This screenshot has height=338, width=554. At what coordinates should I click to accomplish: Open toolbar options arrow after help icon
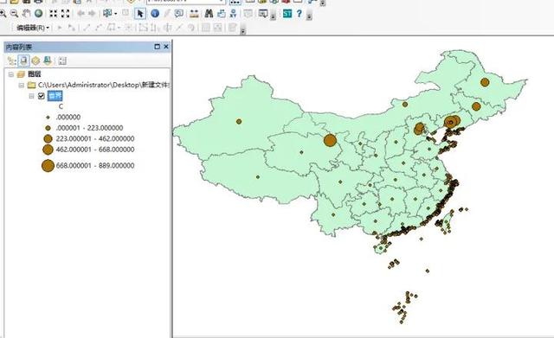pyautogui.click(x=309, y=16)
